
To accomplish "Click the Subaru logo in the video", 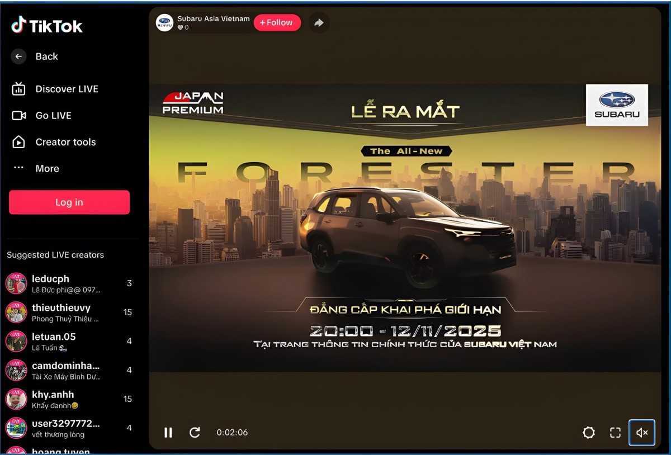I will pos(617,105).
